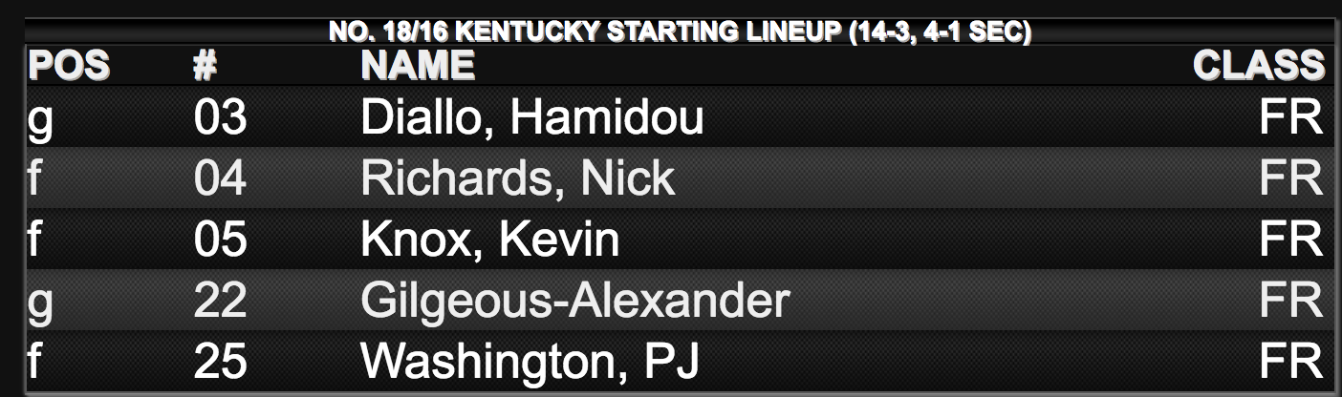Click the Kentucky Starting Lineup title
This screenshot has width=1342, height=397.
[x=680, y=33]
